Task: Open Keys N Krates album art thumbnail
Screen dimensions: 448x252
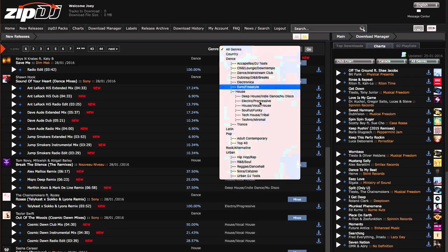Action: [x=6, y=60]
